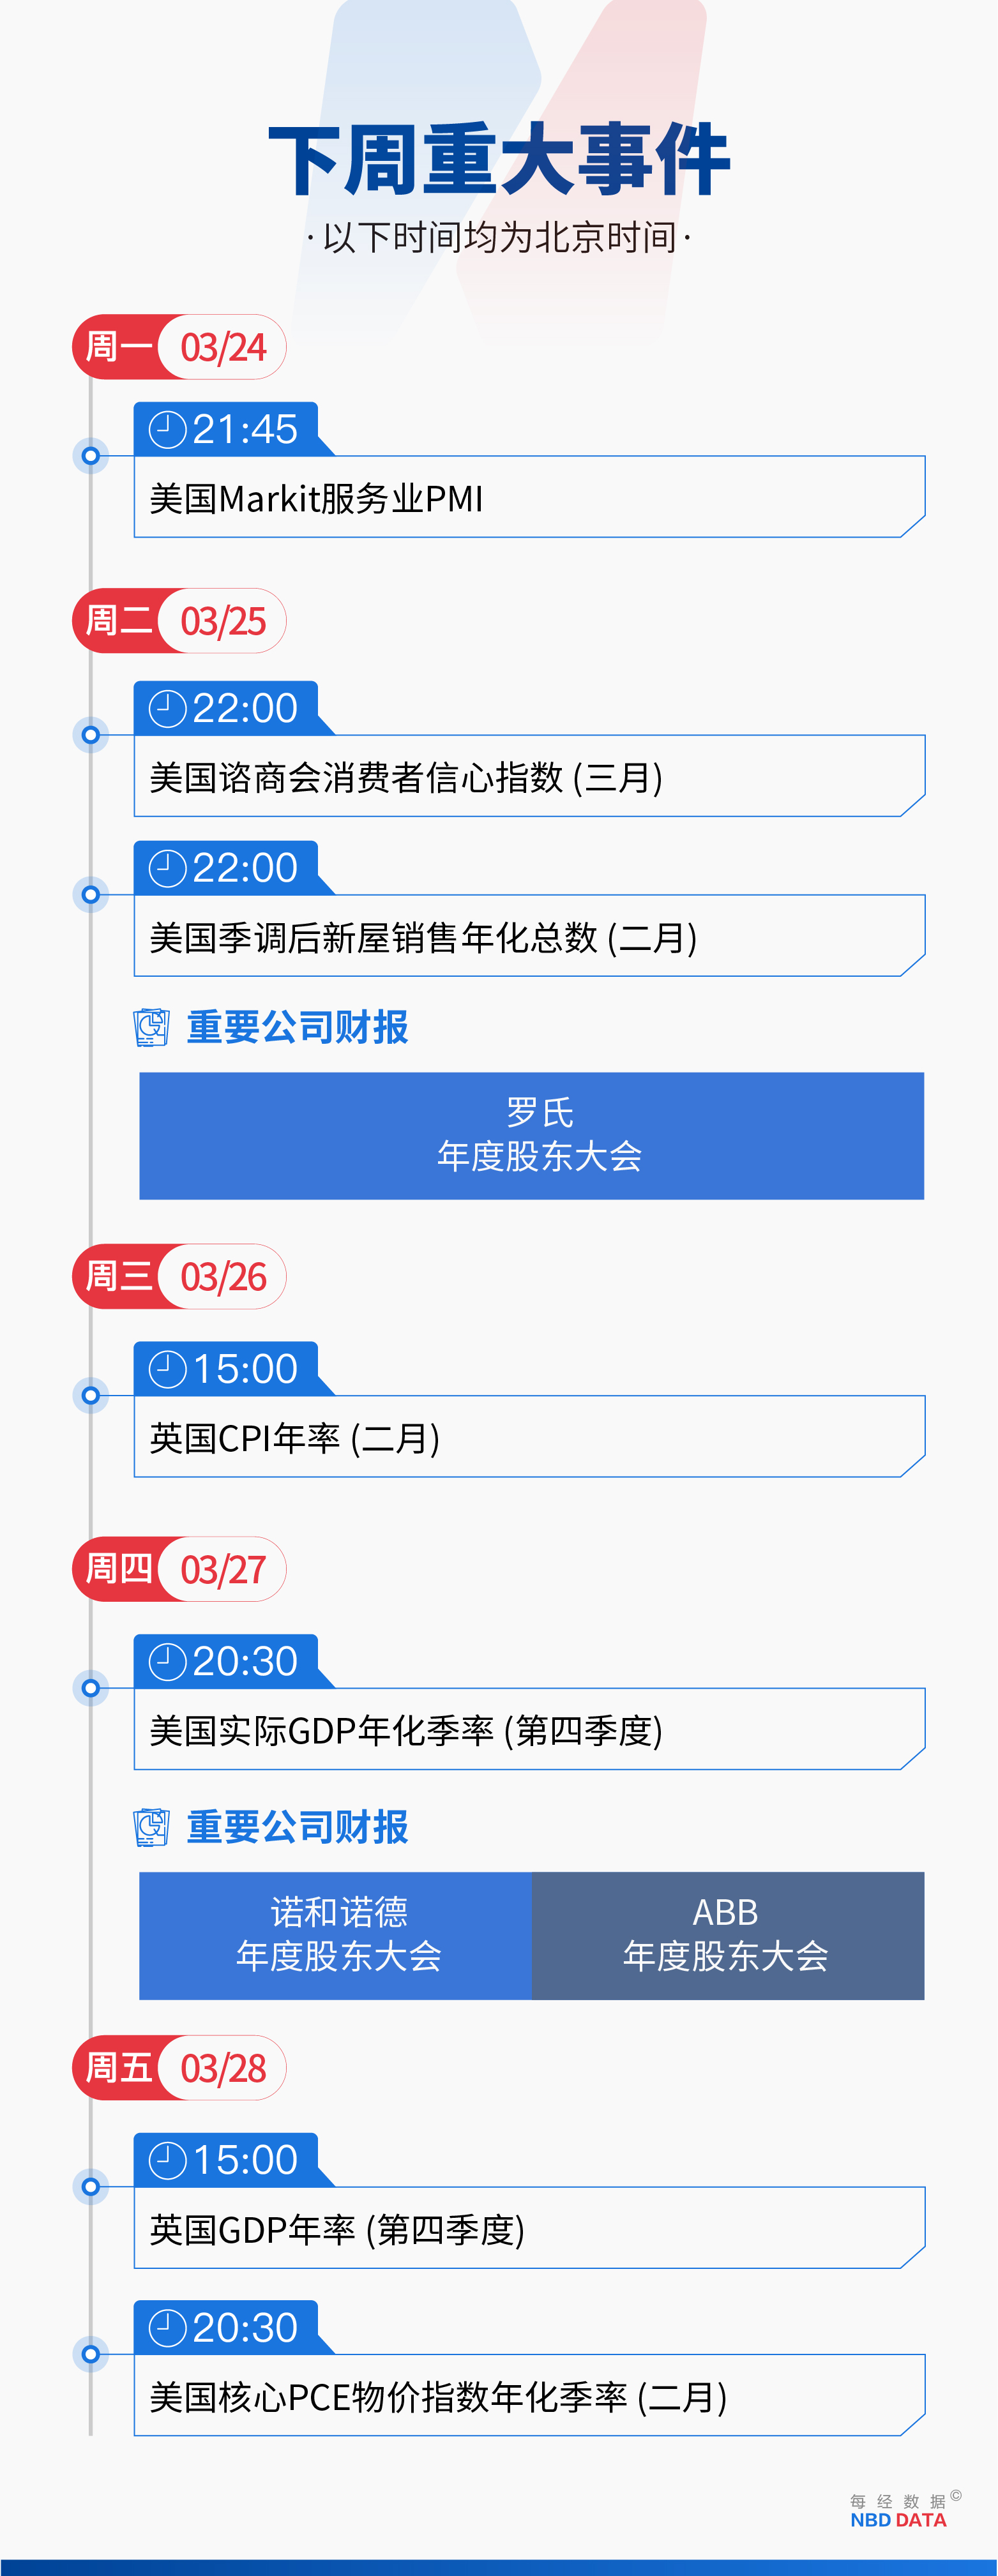This screenshot has width=998, height=2576.
Task: Select the timeline dot for 美国Markit服务业PMI
Action: (x=91, y=456)
